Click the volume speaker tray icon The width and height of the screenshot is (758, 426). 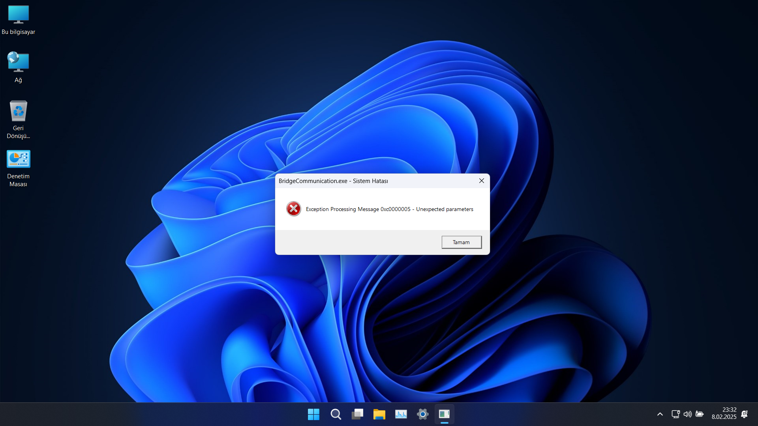pos(687,414)
